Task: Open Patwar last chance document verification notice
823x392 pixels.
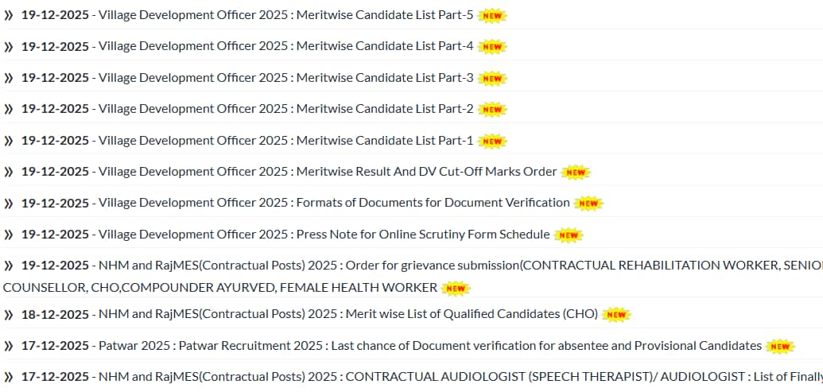Action: coord(429,346)
